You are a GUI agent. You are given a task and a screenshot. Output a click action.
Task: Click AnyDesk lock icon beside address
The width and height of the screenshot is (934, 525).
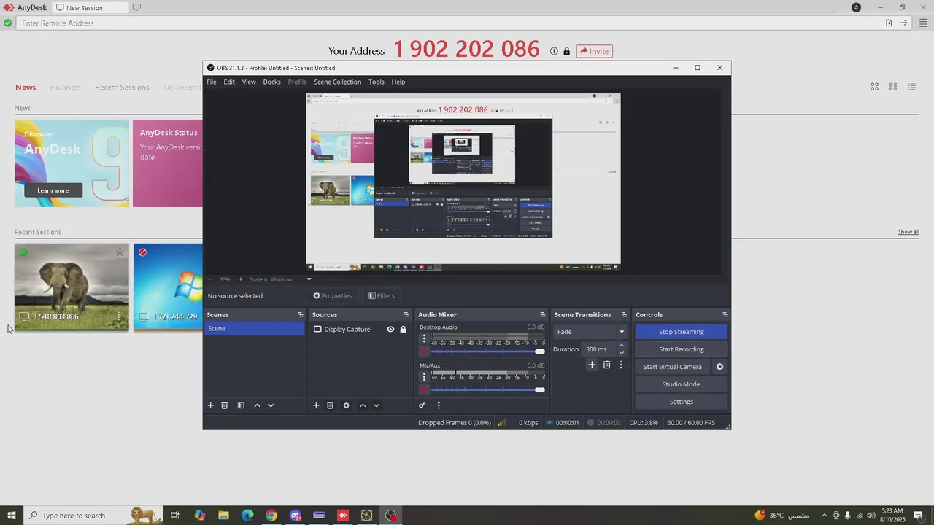566,51
